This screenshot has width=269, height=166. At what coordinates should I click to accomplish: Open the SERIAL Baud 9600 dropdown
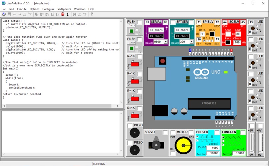click(166, 42)
